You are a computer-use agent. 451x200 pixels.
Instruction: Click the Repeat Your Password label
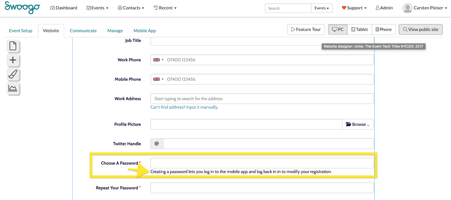[x=117, y=188]
